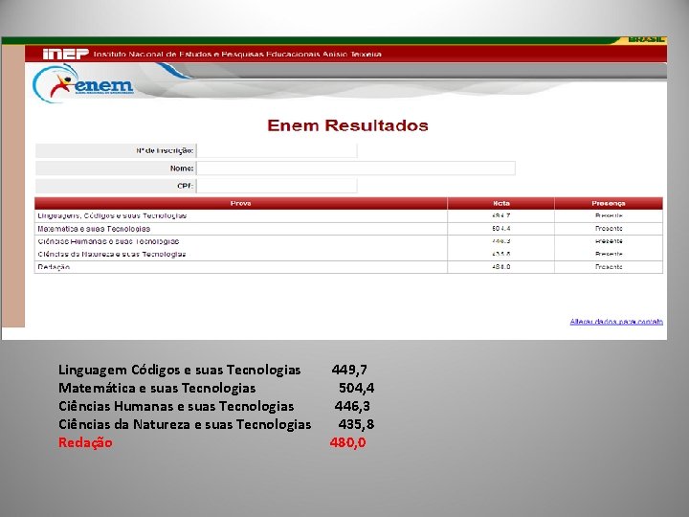Click the BRASIL badge at top right

point(646,39)
